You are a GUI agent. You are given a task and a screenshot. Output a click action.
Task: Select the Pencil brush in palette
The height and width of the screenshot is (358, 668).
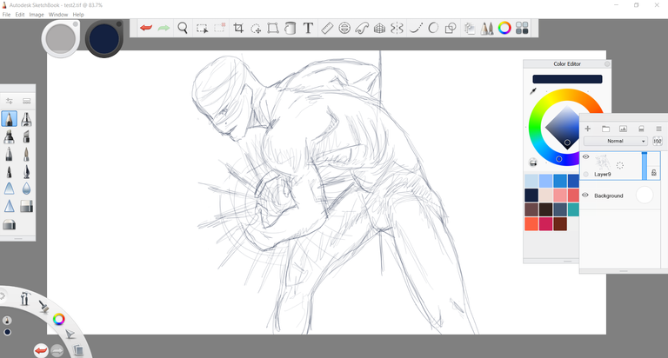[x=9, y=119]
